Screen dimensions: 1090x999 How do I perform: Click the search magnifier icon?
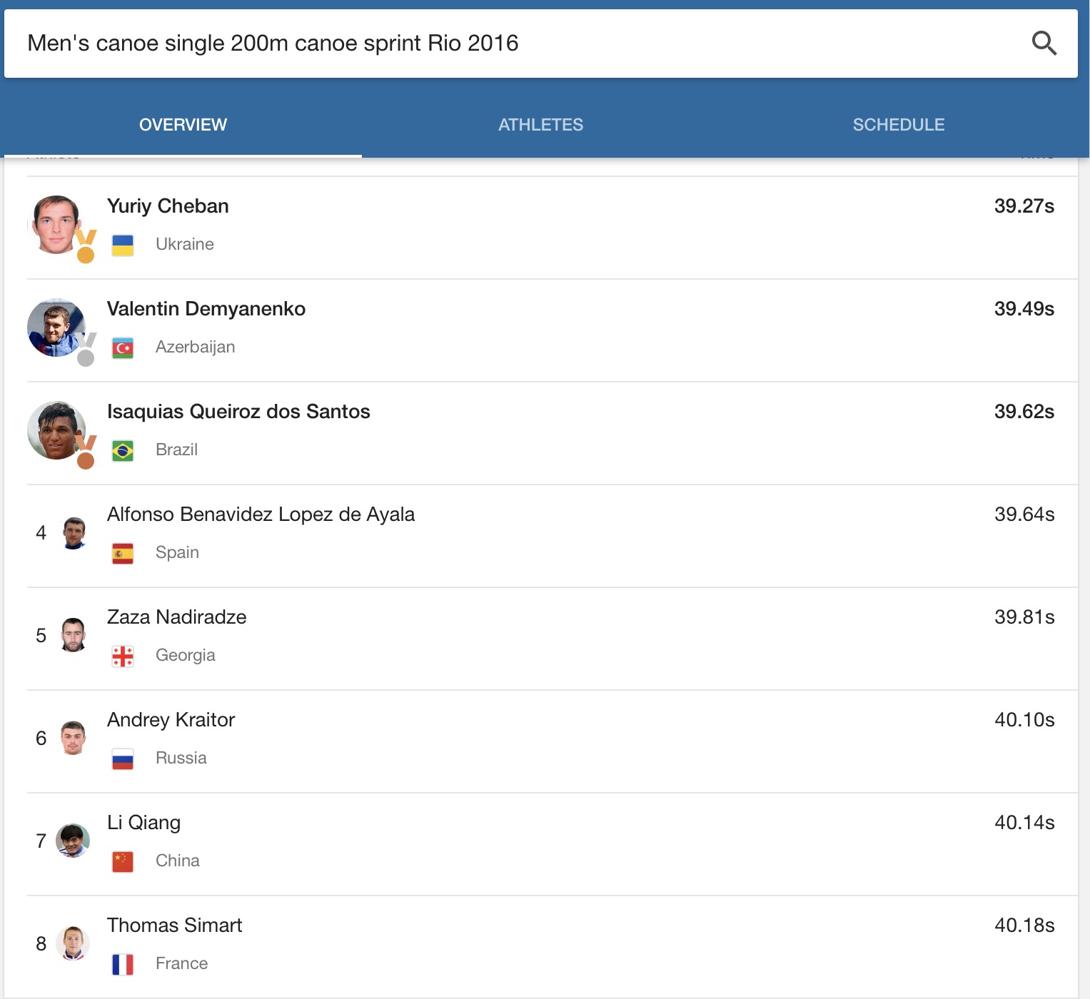1044,44
